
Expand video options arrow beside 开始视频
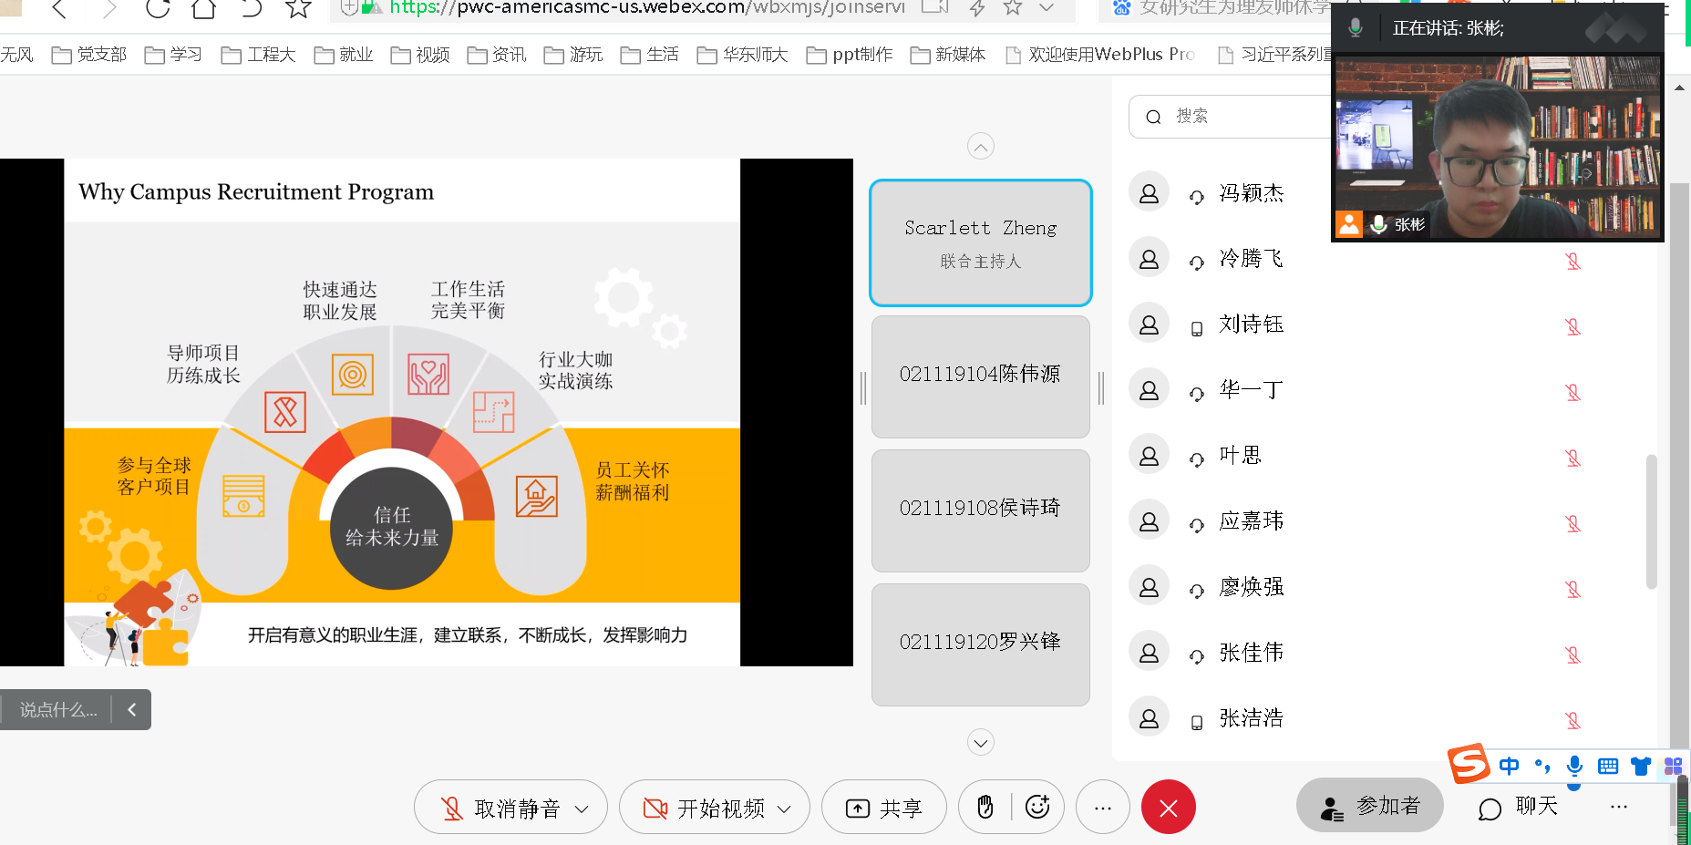click(x=784, y=809)
